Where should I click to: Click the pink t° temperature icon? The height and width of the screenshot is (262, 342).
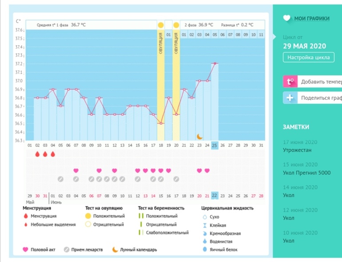tap(290, 82)
